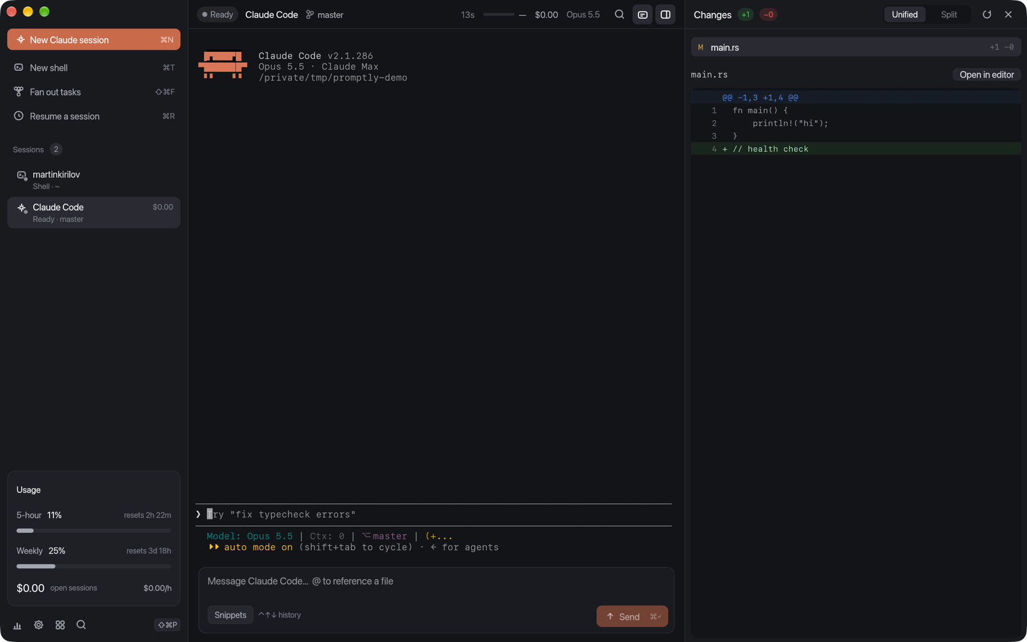Start a New Claude session
This screenshot has width=1027, height=642.
tap(94, 39)
